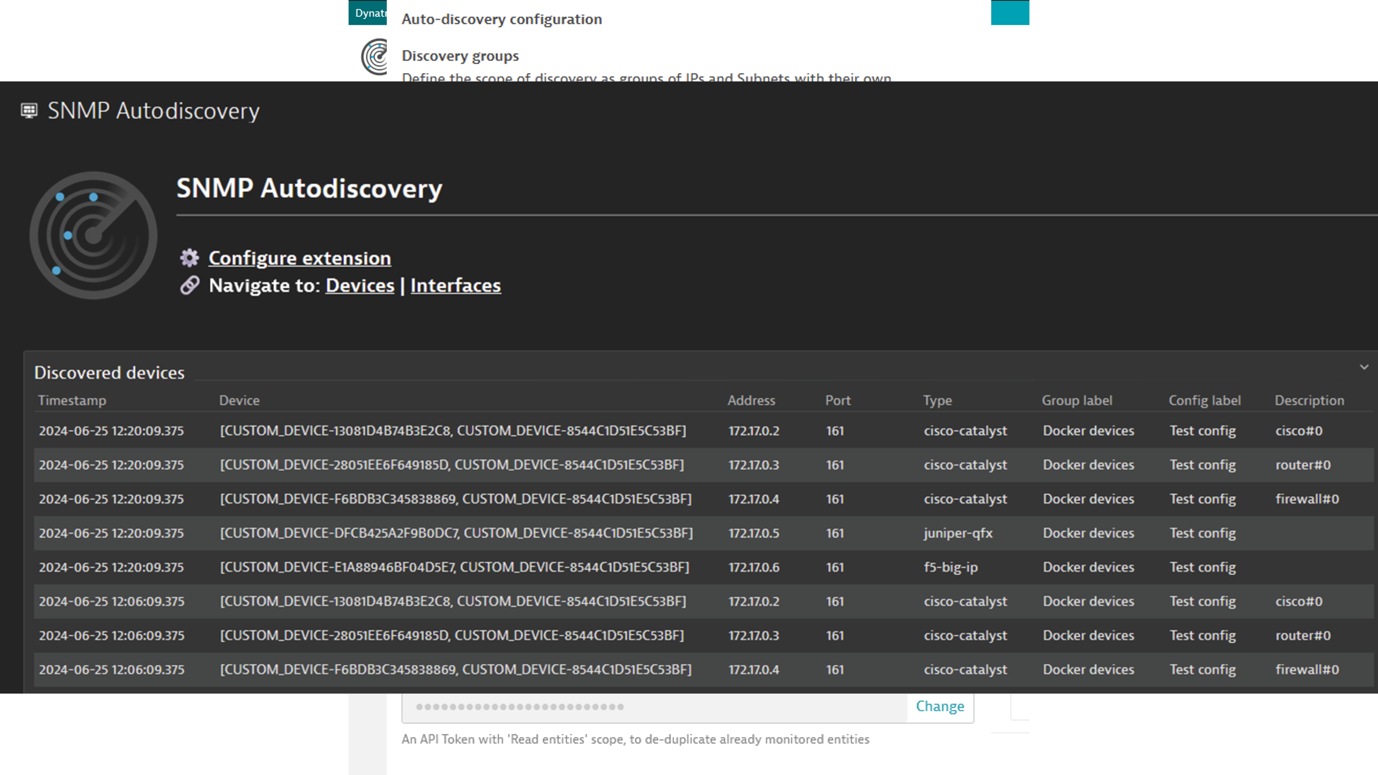The height and width of the screenshot is (775, 1378).
Task: Collapse the Discovered devices section
Action: [x=1364, y=367]
